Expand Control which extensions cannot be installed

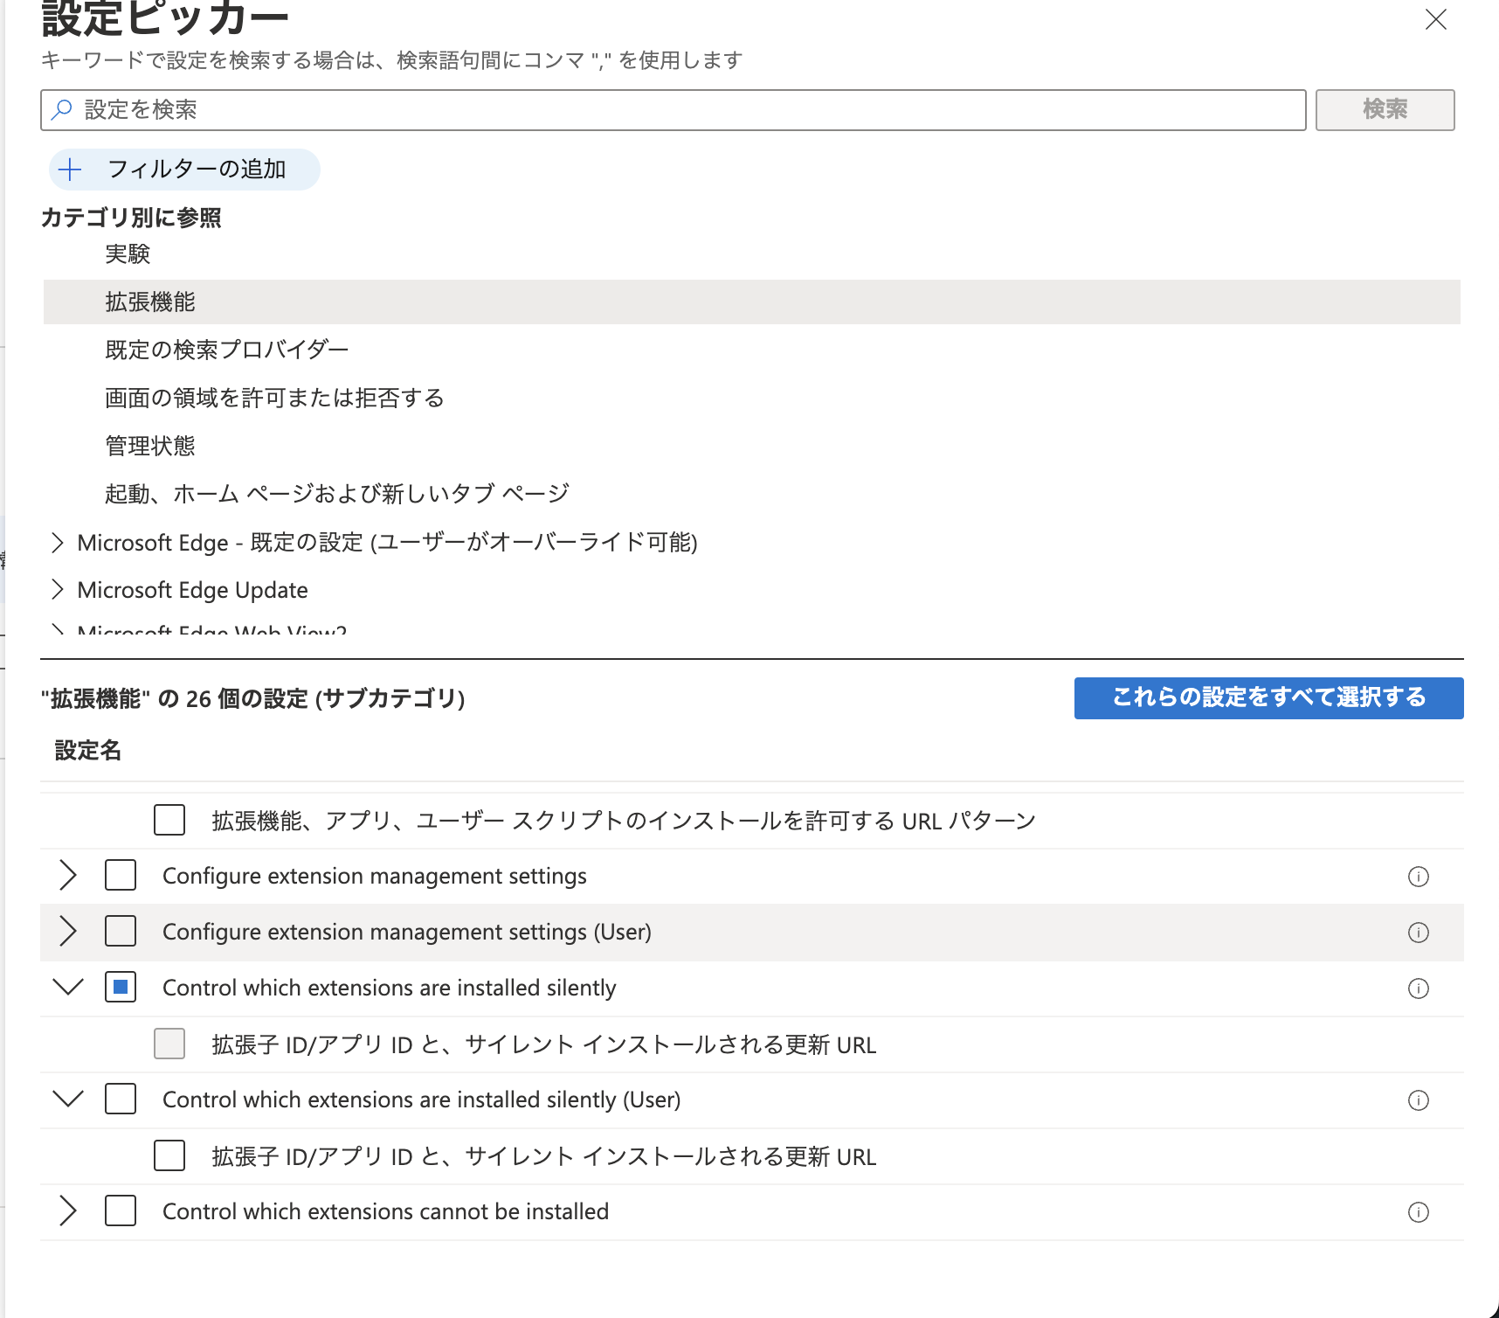click(x=68, y=1210)
